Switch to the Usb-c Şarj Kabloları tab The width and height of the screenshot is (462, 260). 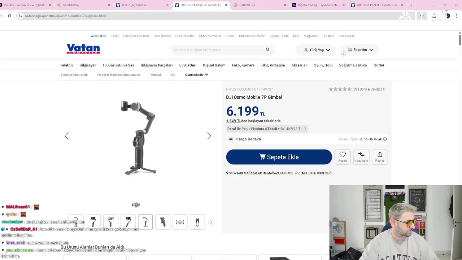142,5
